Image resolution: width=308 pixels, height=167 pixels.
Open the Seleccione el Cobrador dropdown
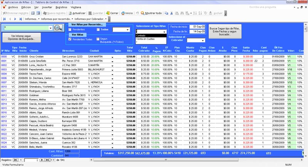coord(203,40)
